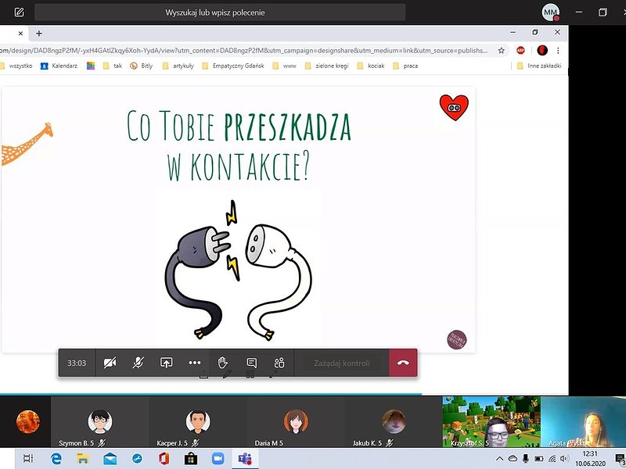Show the meeting chat conversation
626x469 pixels.
[x=251, y=363]
